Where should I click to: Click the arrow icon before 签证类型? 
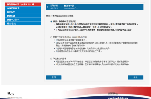pyautogui.click(x=48, y=7)
